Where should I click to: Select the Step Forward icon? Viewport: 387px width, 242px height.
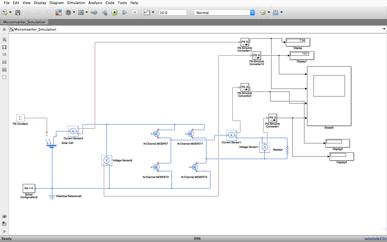[x=124, y=12]
